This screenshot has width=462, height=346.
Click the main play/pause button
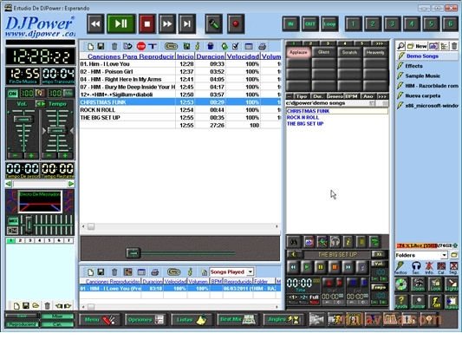point(121,23)
